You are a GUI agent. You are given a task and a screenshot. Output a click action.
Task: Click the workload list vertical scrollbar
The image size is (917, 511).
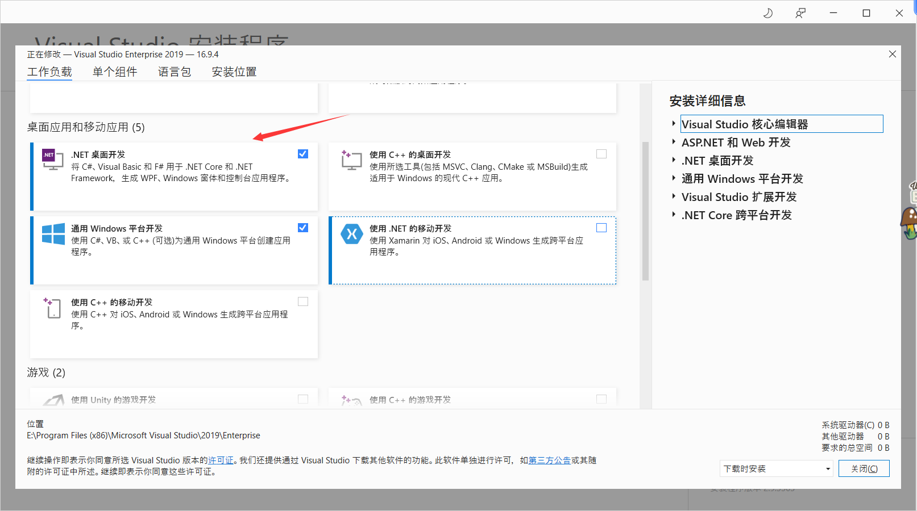tap(645, 211)
